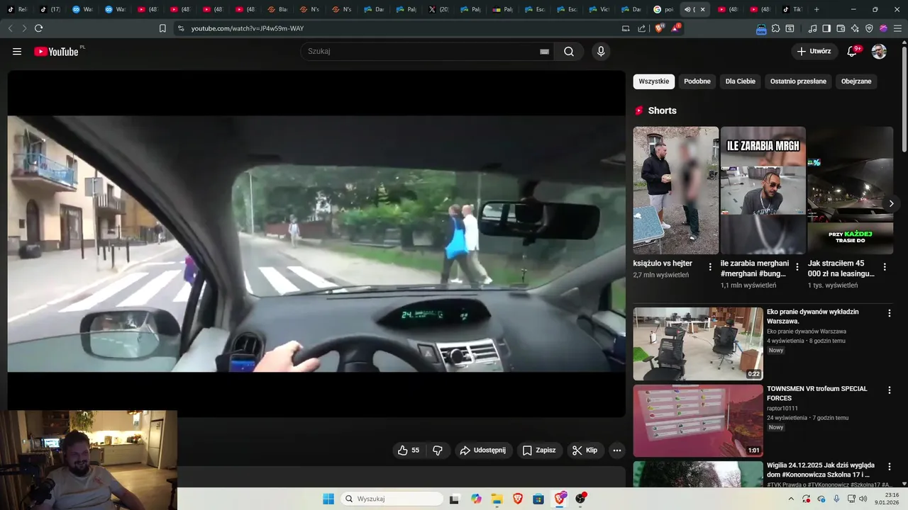Bookmark this page in address bar
This screenshot has height=510, width=908.
click(x=162, y=28)
